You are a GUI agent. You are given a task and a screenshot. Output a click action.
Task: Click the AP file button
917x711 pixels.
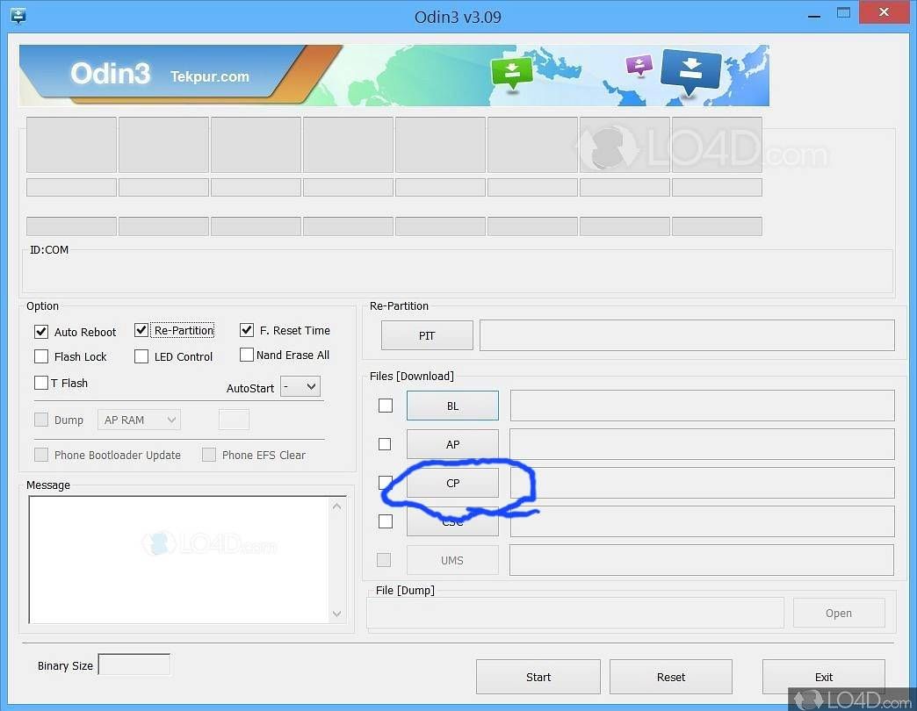coord(452,444)
